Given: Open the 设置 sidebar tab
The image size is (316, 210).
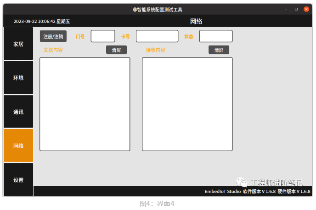Looking at the screenshot, I should pyautogui.click(x=18, y=180).
